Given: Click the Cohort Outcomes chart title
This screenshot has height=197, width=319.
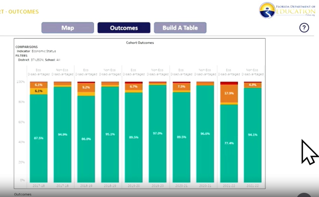Looking at the screenshot, I should tap(140, 43).
